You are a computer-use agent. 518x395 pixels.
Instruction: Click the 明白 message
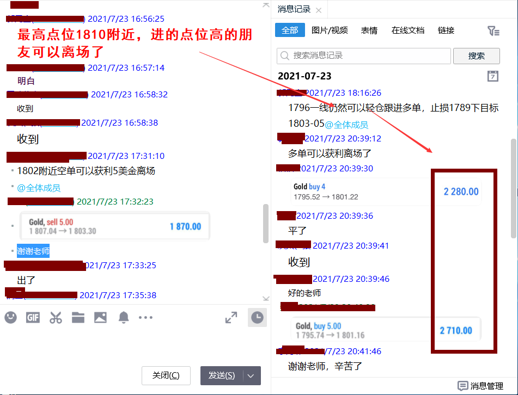pos(26,81)
